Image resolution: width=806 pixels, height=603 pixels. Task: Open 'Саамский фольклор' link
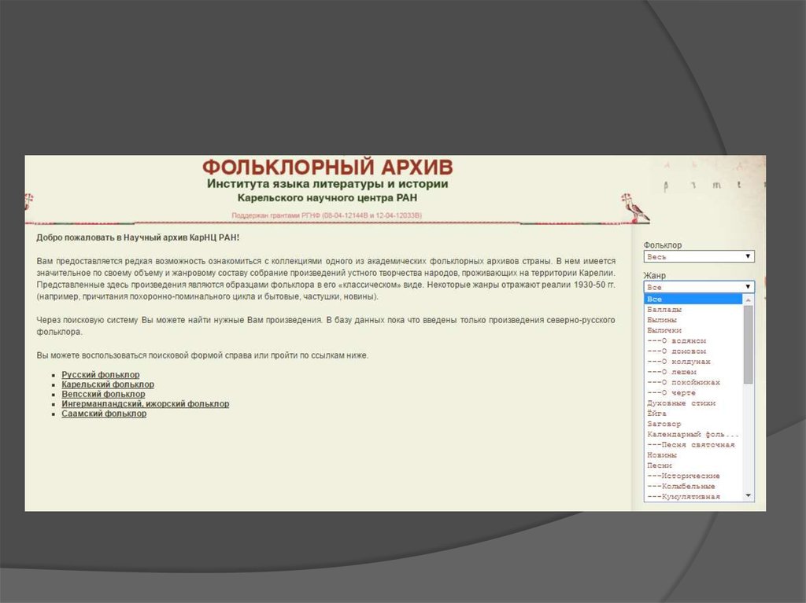coord(104,414)
